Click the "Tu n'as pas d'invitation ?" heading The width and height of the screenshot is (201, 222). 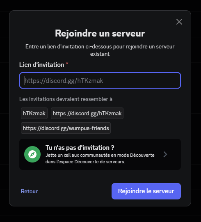click(x=80, y=148)
